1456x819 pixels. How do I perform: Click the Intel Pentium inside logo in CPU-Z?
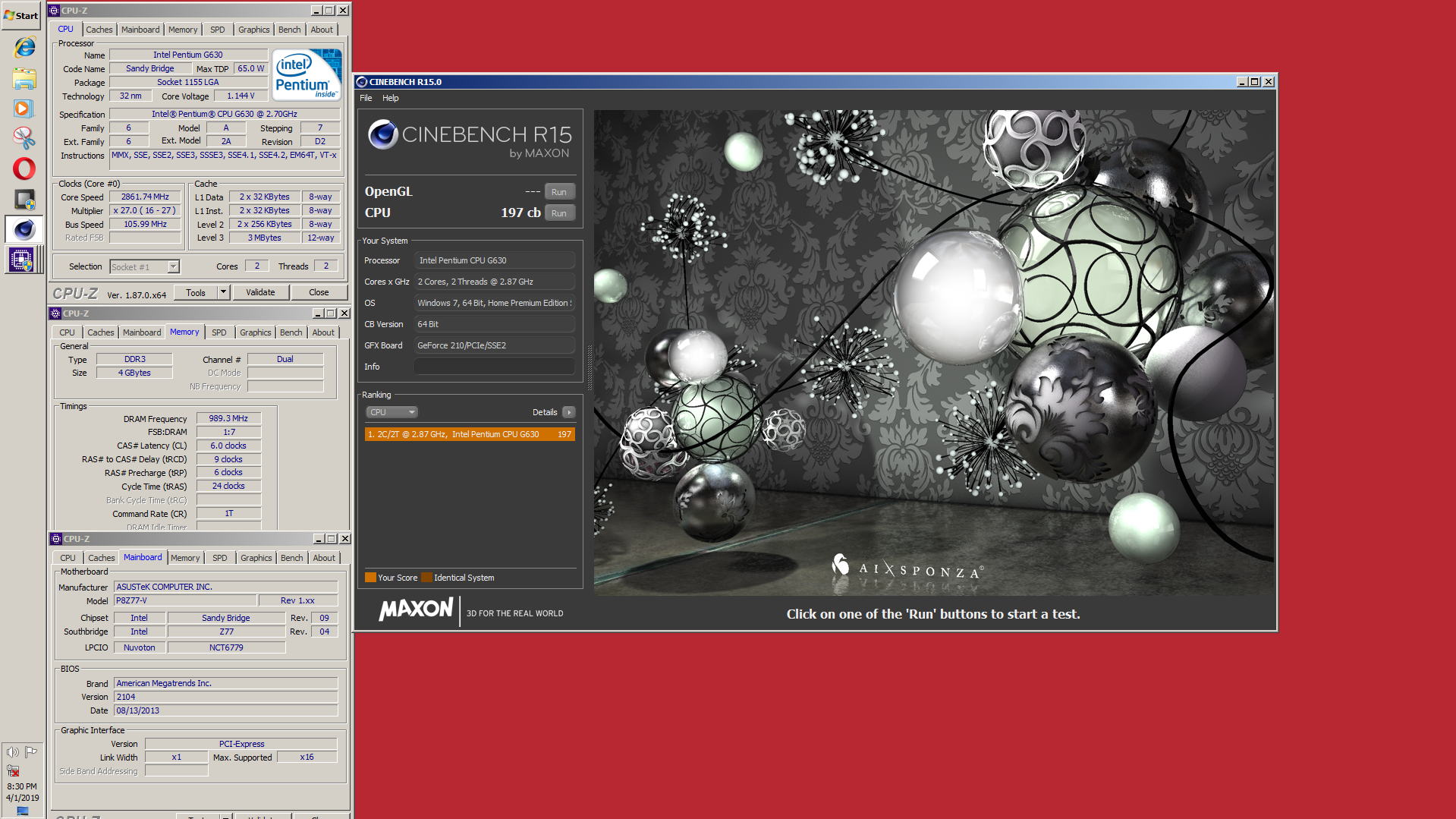click(307, 75)
